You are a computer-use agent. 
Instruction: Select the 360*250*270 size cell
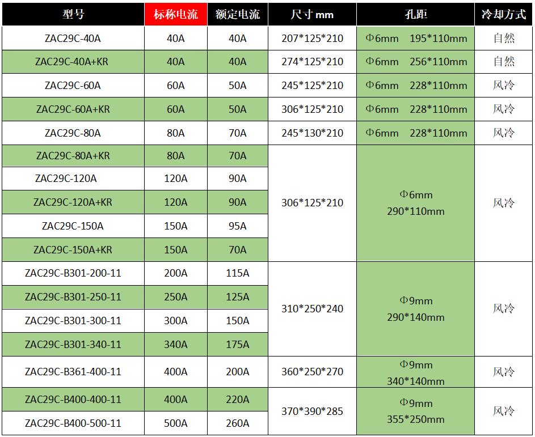[312, 372]
